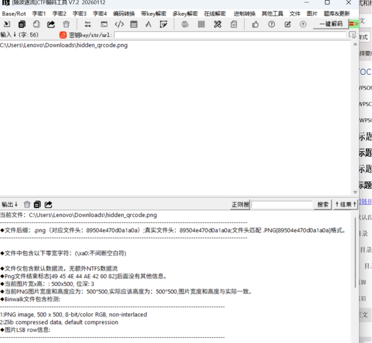
Task: Focus the 密钥key/str/url input field
Action: tap(230, 35)
